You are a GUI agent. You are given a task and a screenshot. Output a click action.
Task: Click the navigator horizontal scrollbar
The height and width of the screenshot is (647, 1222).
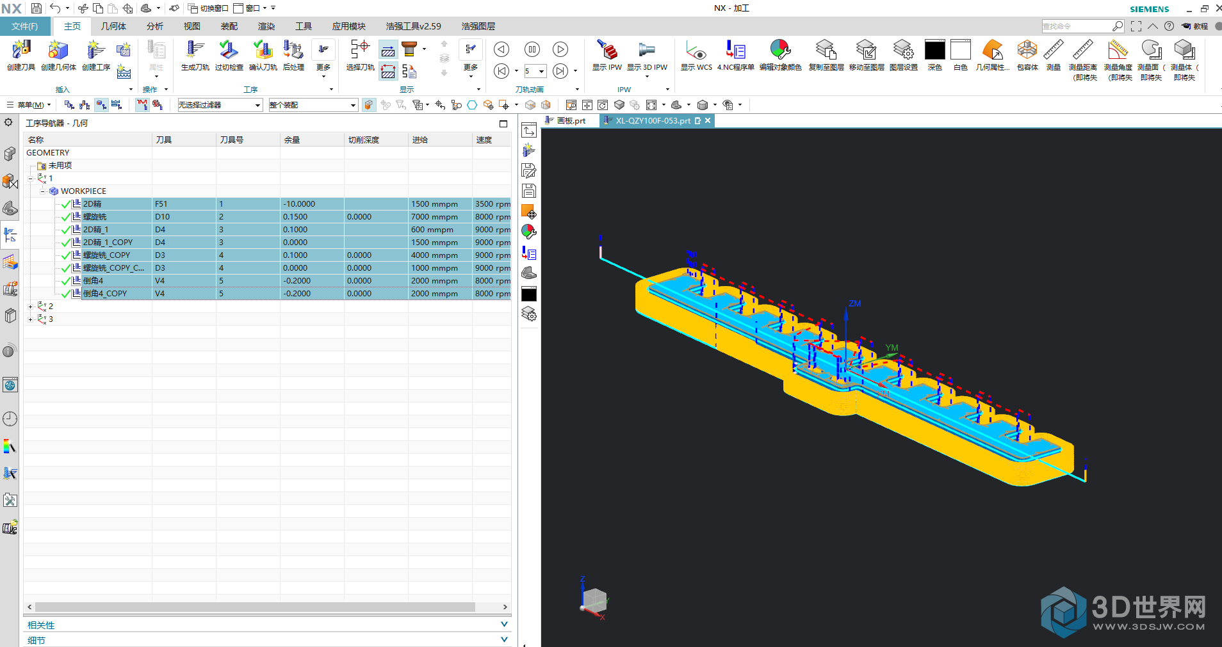click(x=255, y=607)
